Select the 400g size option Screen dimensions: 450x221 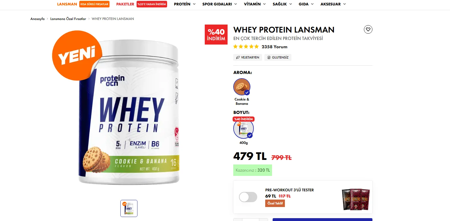tap(244, 128)
